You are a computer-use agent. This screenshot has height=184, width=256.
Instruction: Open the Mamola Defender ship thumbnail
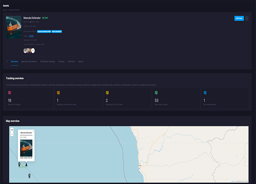point(14,27)
